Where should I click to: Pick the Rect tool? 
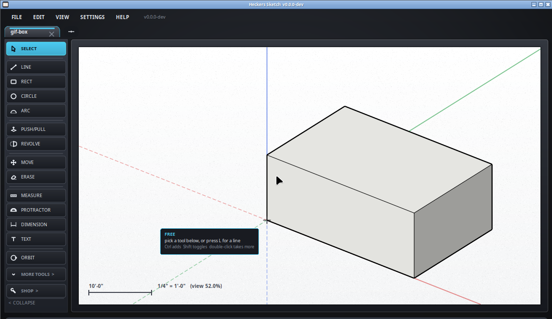(36, 82)
